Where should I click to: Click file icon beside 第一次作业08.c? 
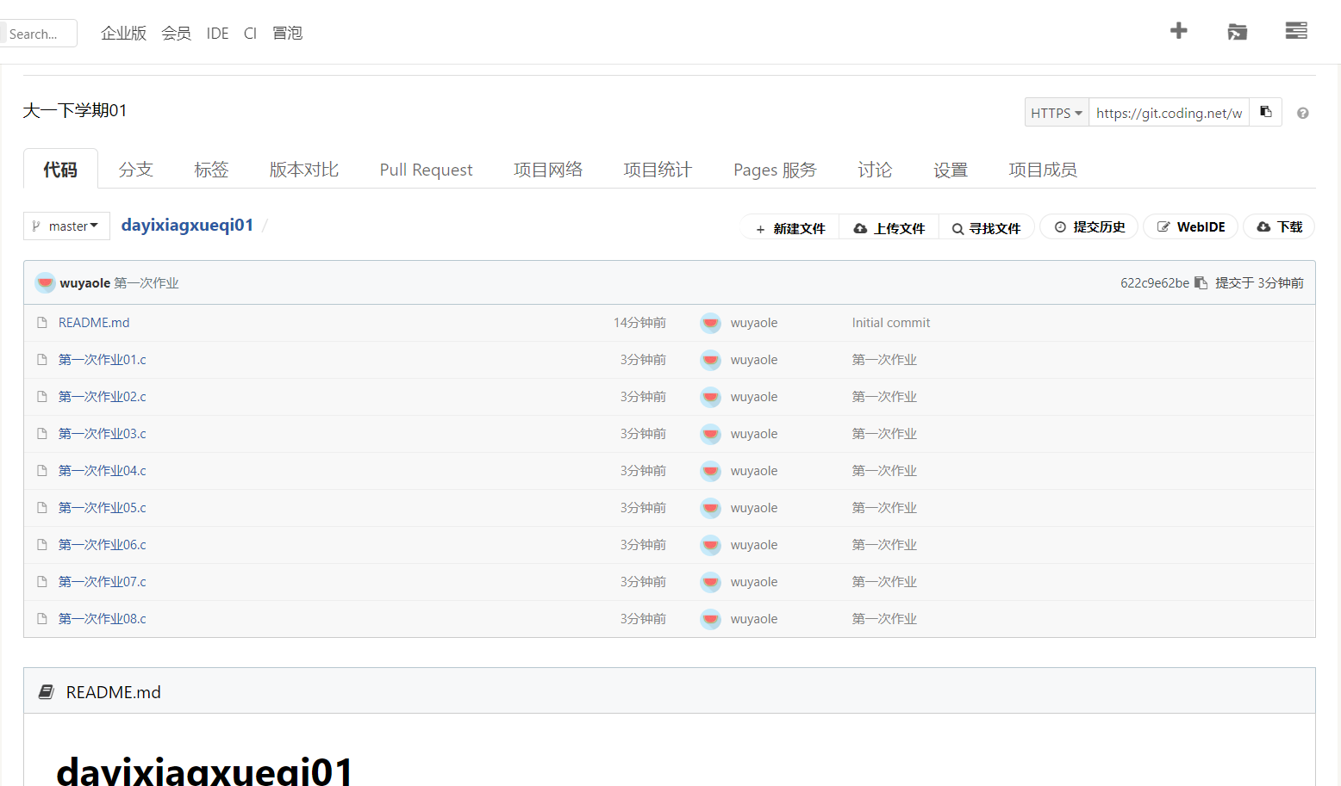coord(41,619)
